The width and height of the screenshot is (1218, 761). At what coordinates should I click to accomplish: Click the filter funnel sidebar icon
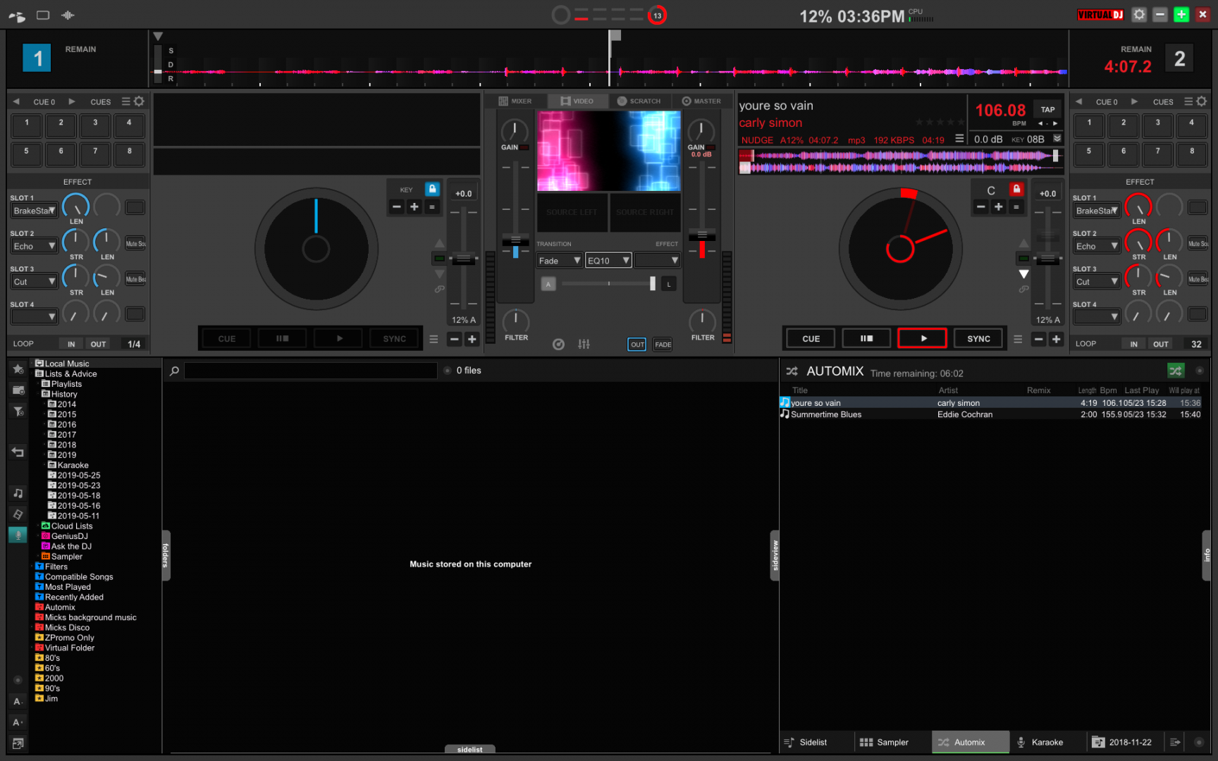[x=18, y=411]
